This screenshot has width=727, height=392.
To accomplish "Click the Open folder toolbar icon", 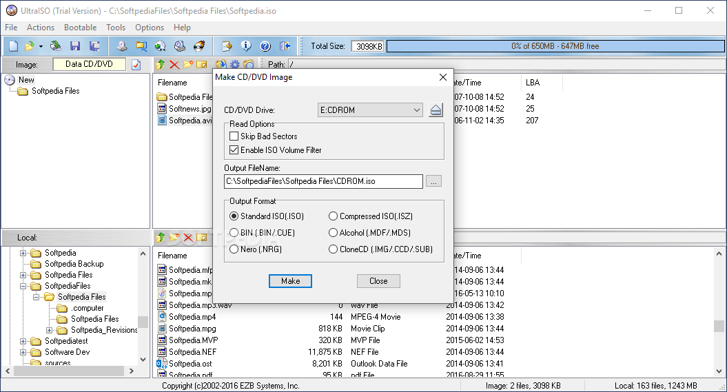I will coord(29,46).
